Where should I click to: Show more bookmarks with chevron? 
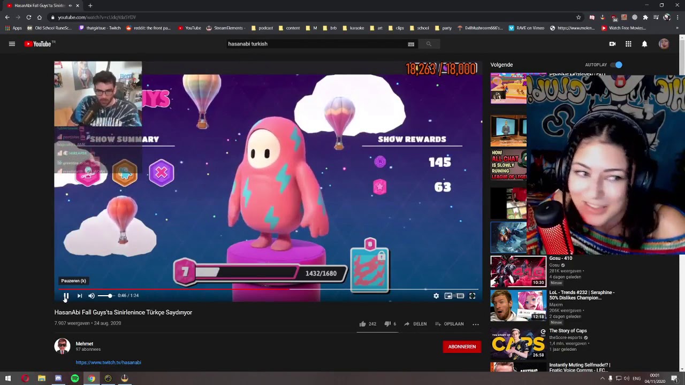[678, 28]
